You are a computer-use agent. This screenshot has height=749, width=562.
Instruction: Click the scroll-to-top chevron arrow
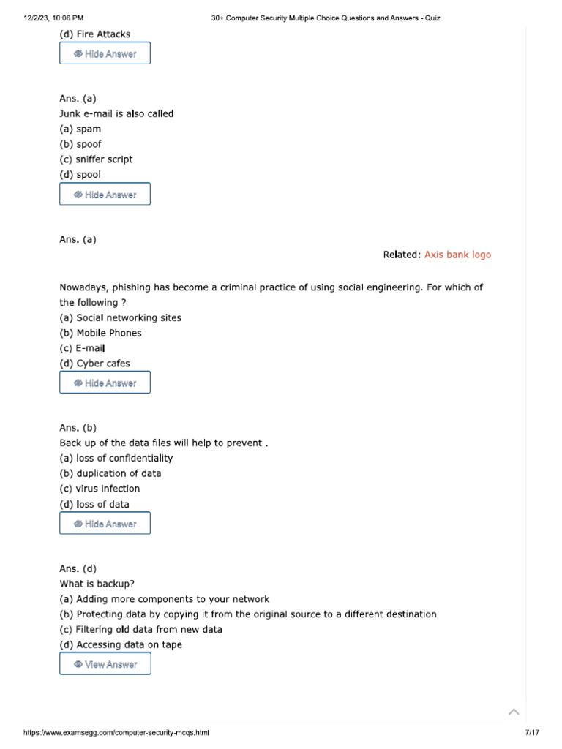click(514, 712)
